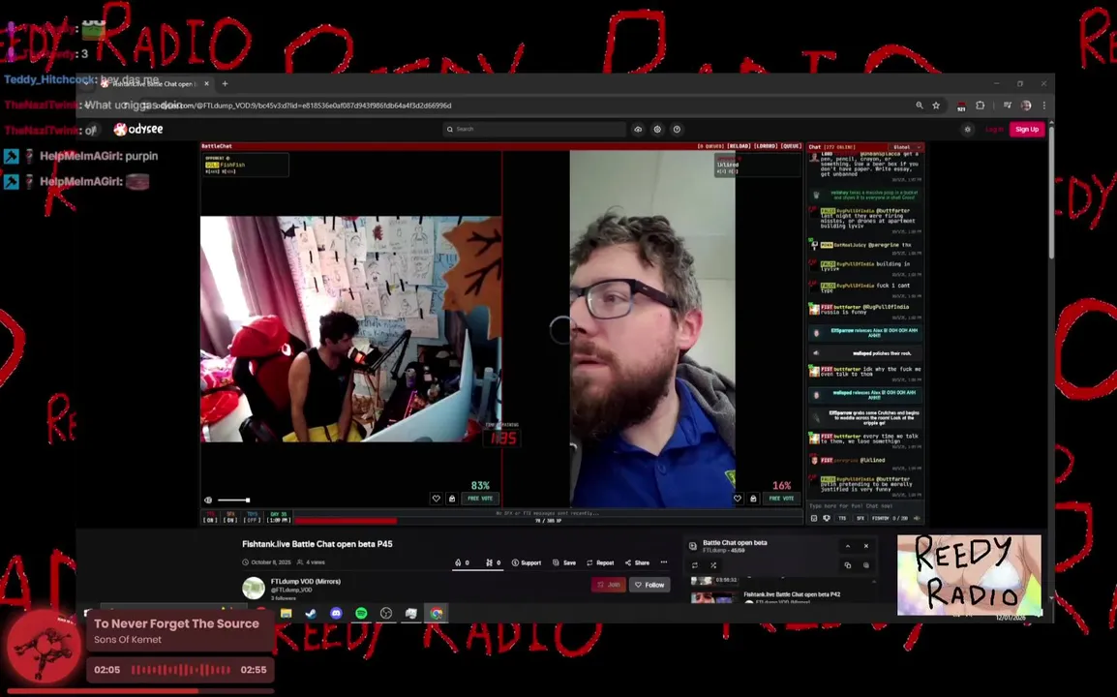Open the Global chat channel dropdown
This screenshot has width=1117, height=697.
[x=905, y=147]
